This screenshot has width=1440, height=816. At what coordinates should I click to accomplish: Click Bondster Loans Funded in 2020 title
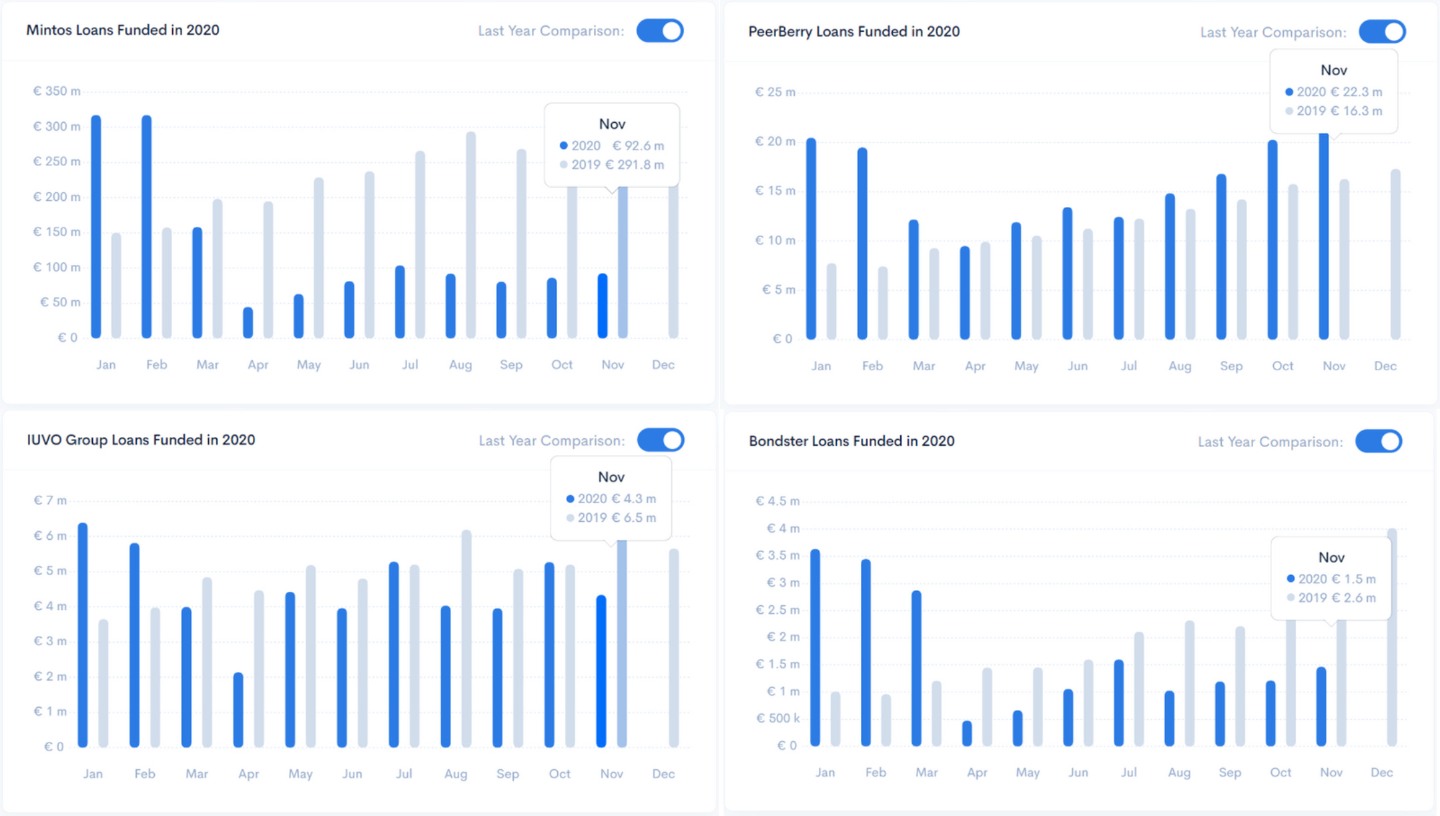pos(851,441)
